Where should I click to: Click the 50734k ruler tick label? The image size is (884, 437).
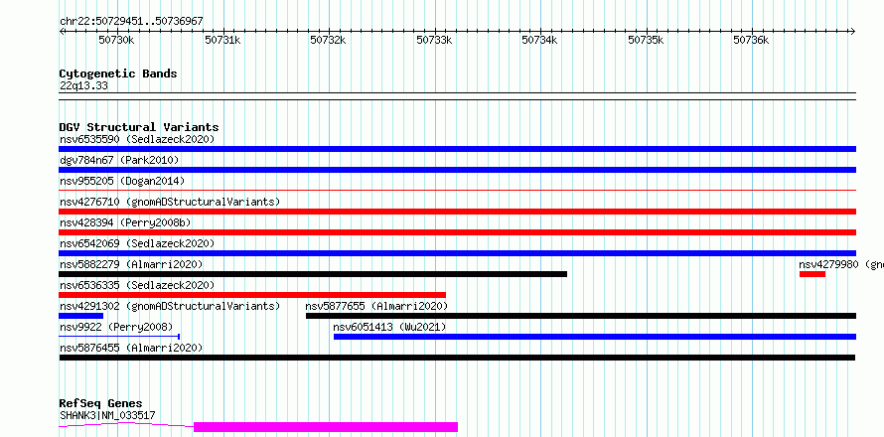pos(539,40)
